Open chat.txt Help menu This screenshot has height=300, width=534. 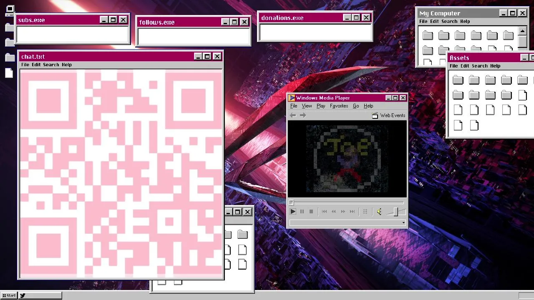(x=67, y=65)
